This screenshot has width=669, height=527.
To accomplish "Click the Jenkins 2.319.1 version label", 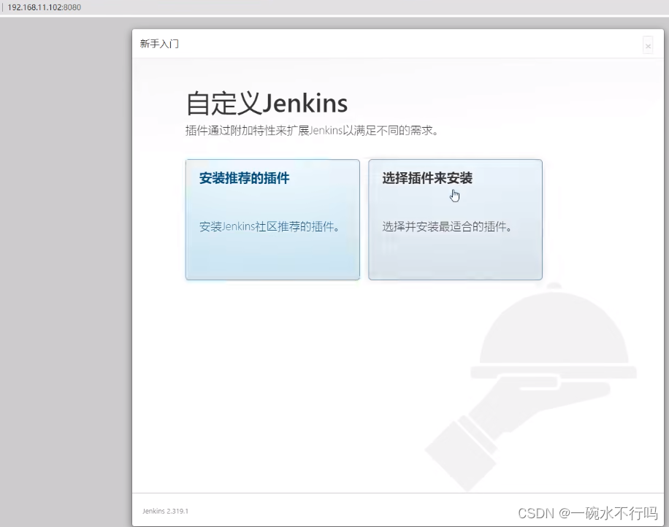I will 167,511.
